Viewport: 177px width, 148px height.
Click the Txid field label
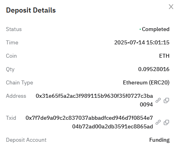coord(11,118)
